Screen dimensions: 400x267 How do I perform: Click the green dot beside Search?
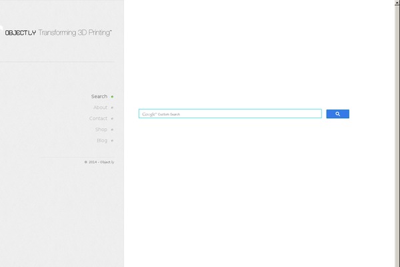point(112,97)
